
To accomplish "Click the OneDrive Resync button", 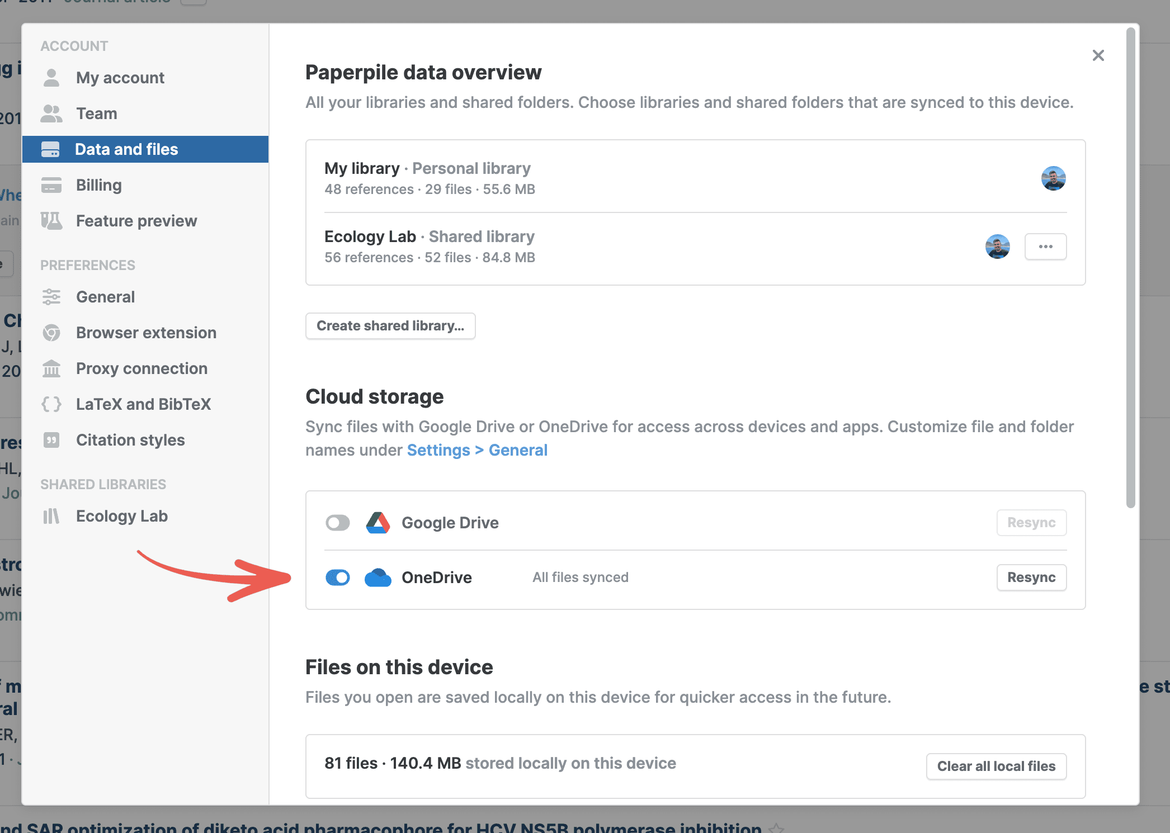I will 1032,578.
